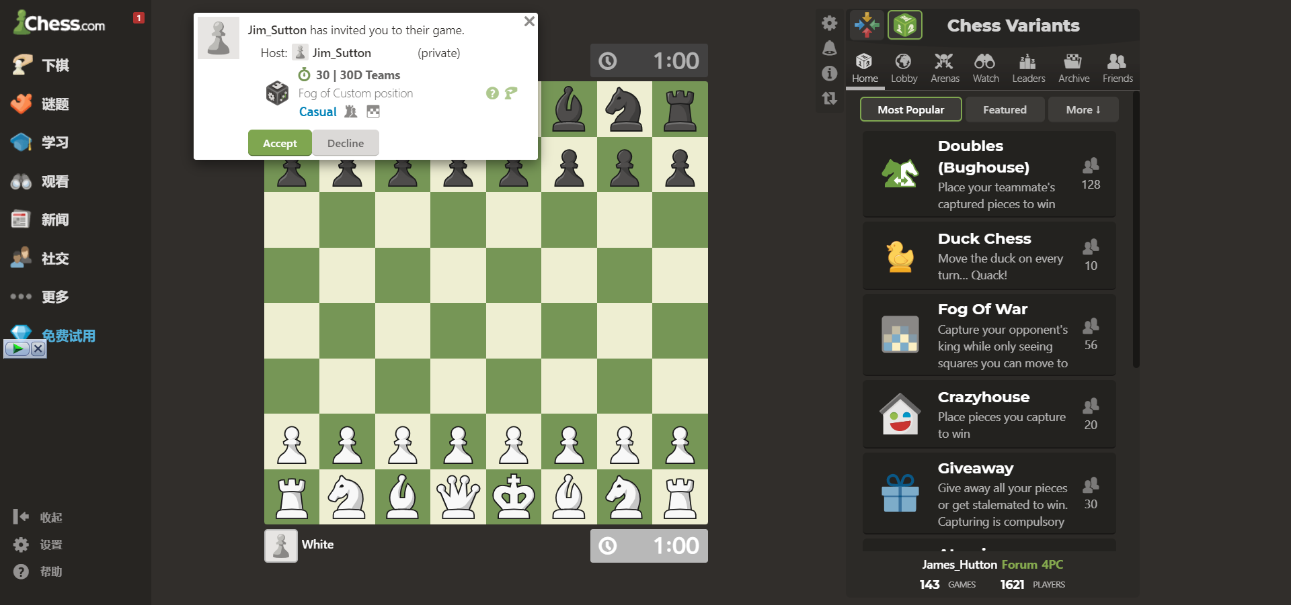Viewport: 1291px width, 605px height.
Task: Open the Fog Of War variant
Action: coord(989,335)
